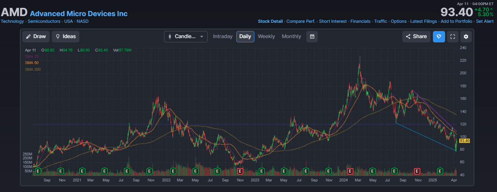Click the SMA 20 indicator label
The width and height of the screenshot is (497, 192).
click(x=32, y=57)
